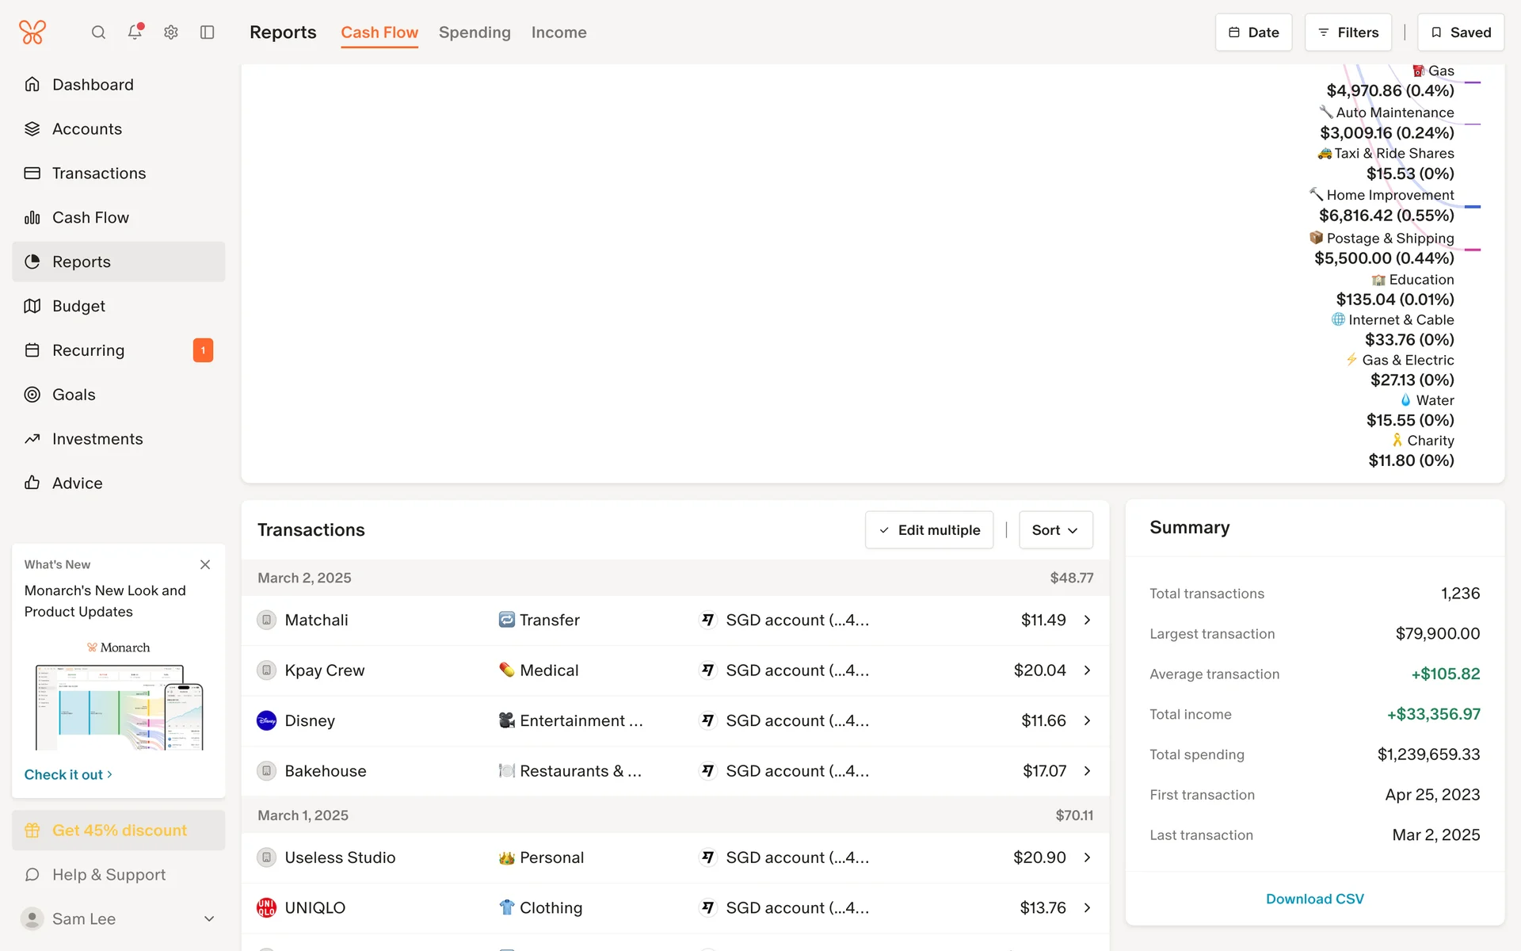Screen dimensions: 1521x951
Task: Click the Recurring badge showing 1
Action: [203, 350]
